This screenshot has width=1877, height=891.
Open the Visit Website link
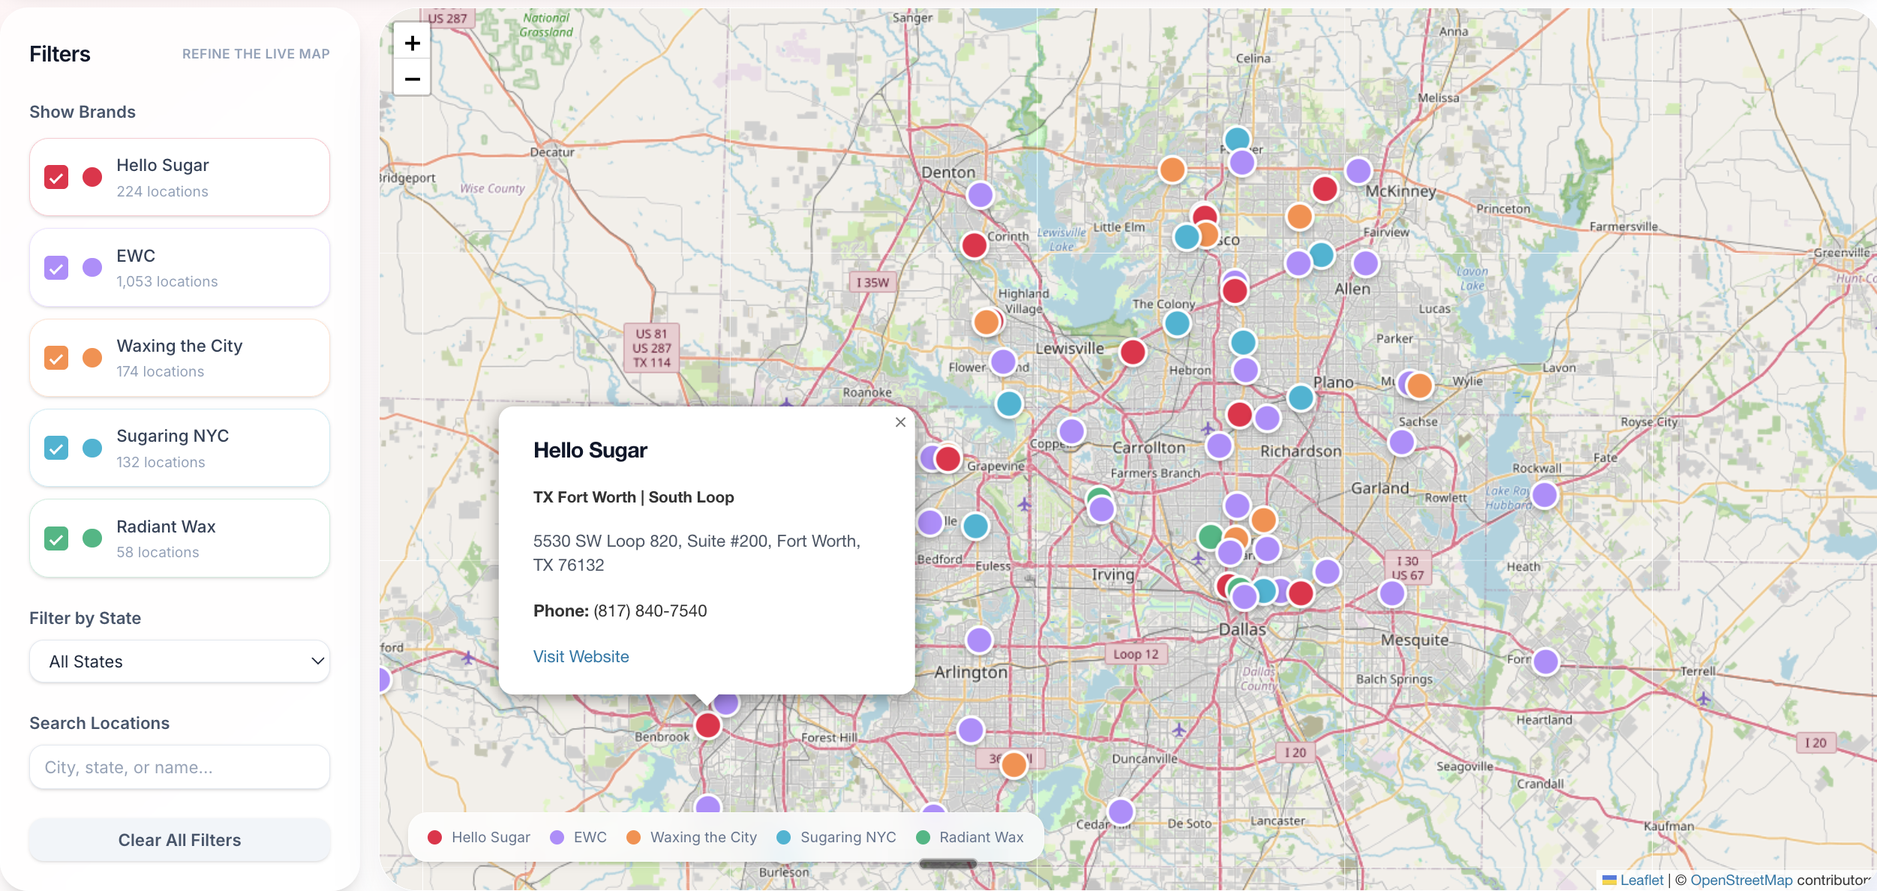[x=581, y=656]
